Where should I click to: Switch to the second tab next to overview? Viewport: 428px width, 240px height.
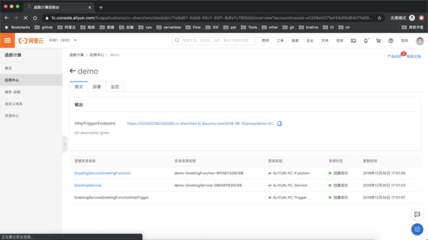pos(97,87)
